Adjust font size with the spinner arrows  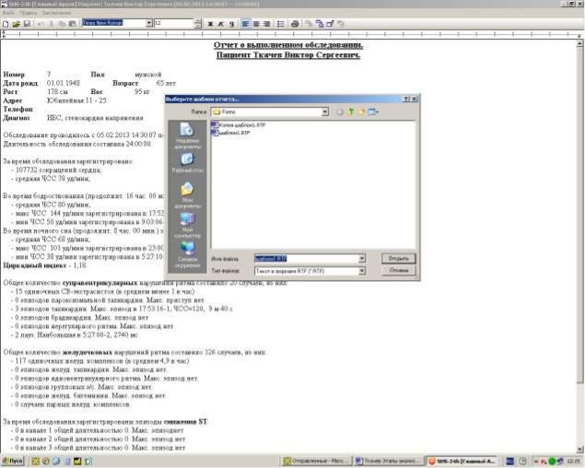[198, 24]
